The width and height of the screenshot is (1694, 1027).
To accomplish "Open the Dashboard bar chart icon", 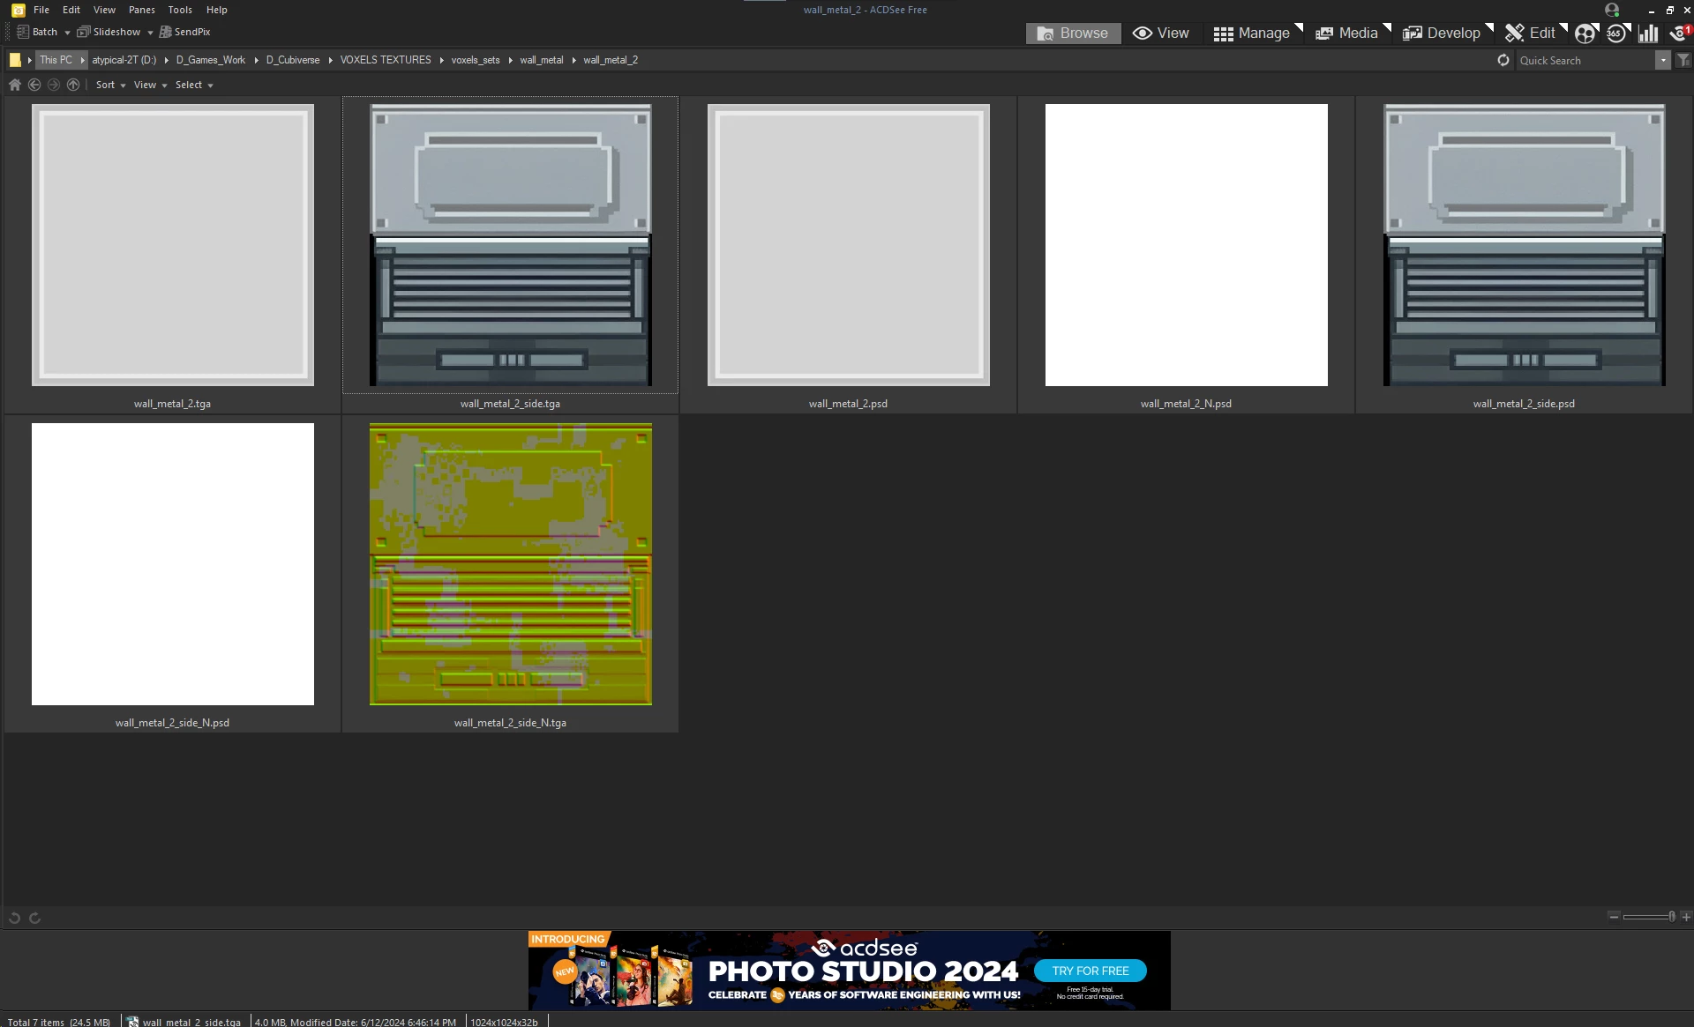I will coord(1647,33).
